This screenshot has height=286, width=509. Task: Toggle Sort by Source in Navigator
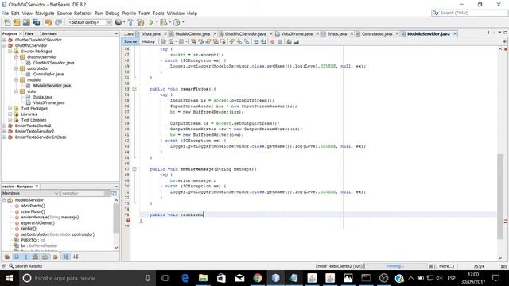pos(76,257)
